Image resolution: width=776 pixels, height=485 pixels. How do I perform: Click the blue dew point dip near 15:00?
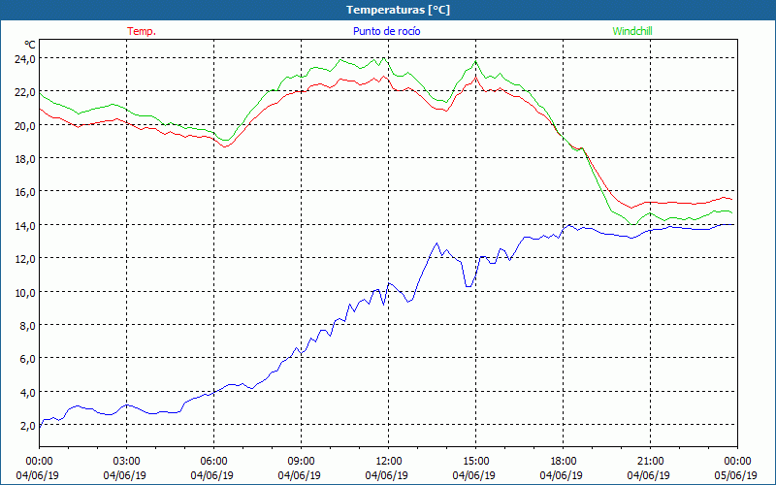coord(469,286)
